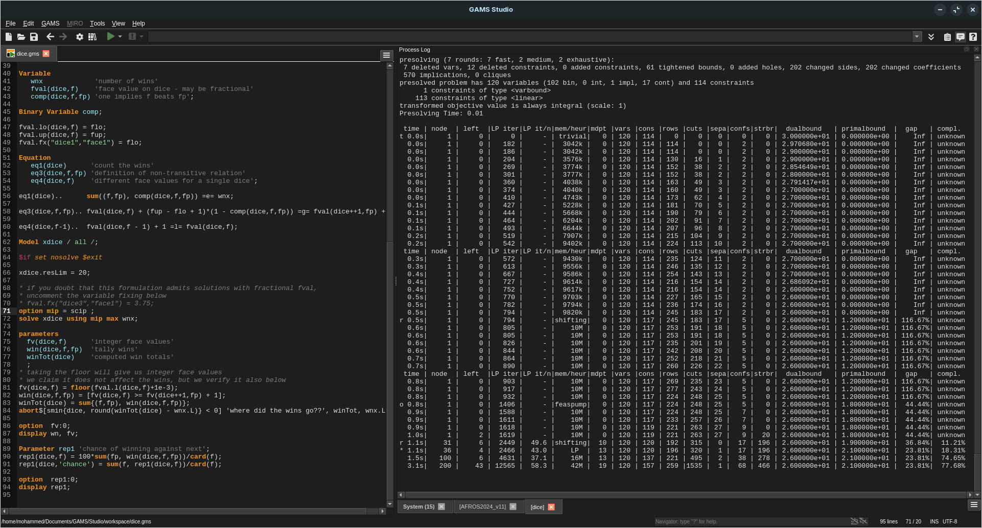Open the Model Library Explorer books icon
This screenshot has width=982, height=528.
pos(92,37)
